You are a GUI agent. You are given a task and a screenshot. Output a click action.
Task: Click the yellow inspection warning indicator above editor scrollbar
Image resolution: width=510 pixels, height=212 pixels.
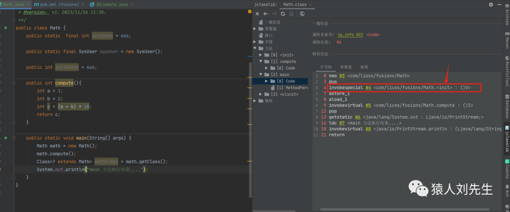(x=249, y=12)
